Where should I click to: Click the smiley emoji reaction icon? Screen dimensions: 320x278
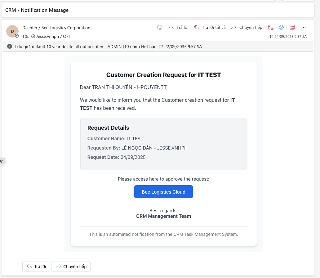point(160,27)
